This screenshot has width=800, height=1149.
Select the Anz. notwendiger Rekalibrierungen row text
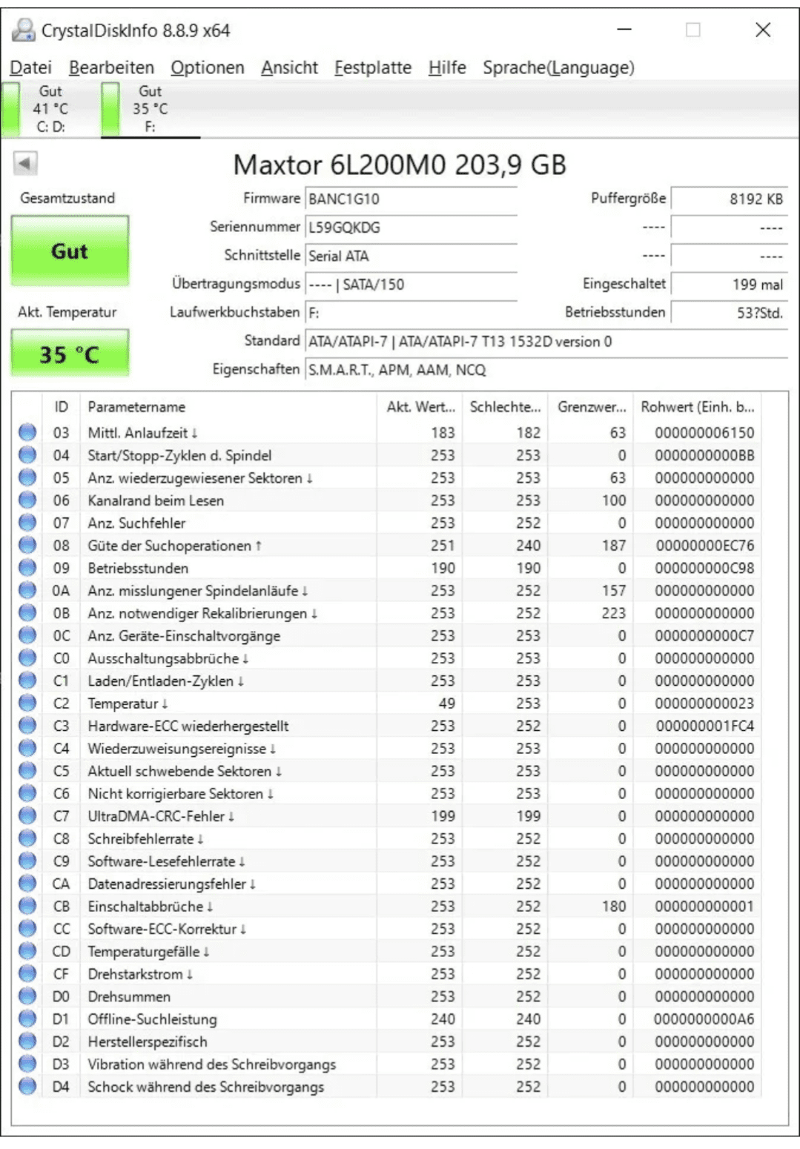202,613
